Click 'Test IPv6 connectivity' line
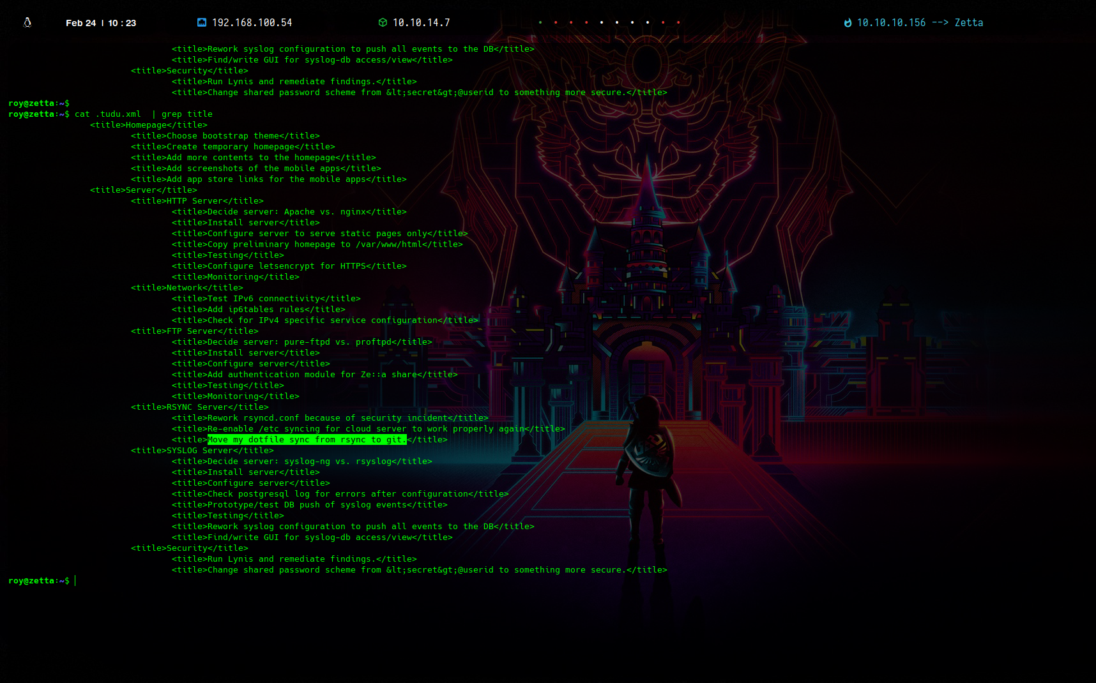This screenshot has height=683, width=1096. pyautogui.click(x=266, y=299)
